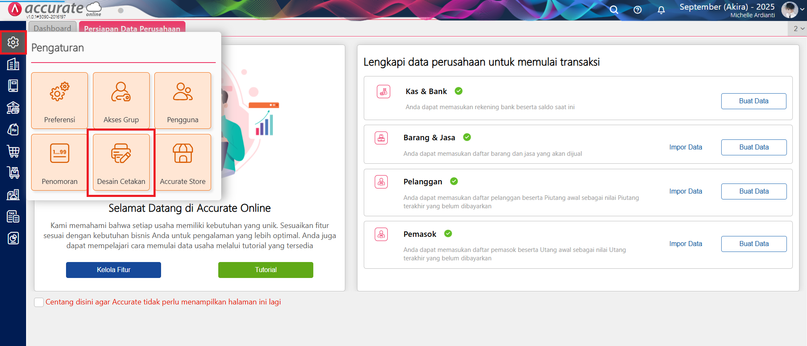The width and height of the screenshot is (807, 346).
Task: Click the Kelola Fitur button
Action: (x=114, y=270)
